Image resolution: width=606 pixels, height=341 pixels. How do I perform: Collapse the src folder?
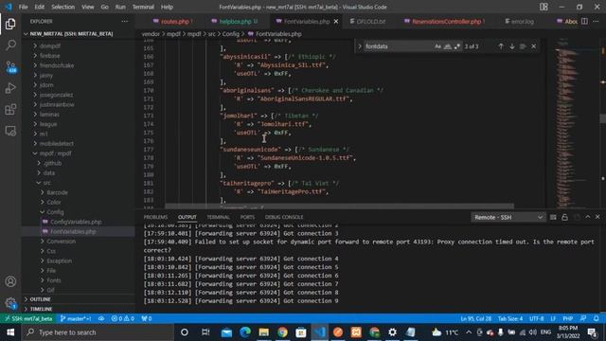click(46, 183)
